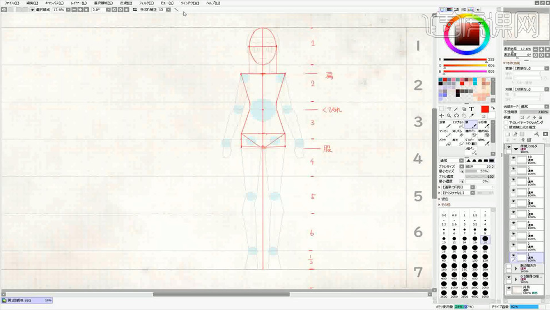Toggle visibility of layer 10
The width and height of the screenshot is (550, 310).
tap(513, 158)
